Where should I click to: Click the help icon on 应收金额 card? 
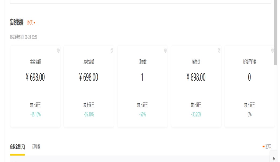click(112, 50)
